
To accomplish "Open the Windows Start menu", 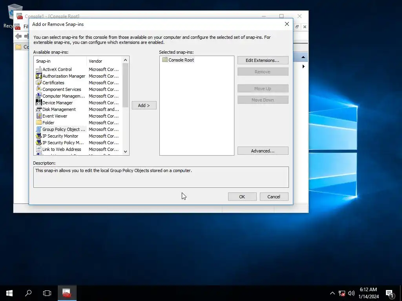I will 9,293.
